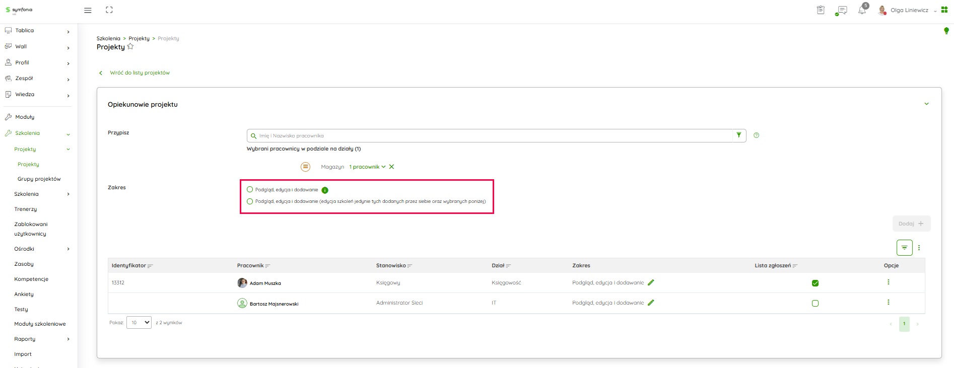Open Grupy projektów in sidebar
Image resolution: width=954 pixels, height=368 pixels.
[x=39, y=179]
